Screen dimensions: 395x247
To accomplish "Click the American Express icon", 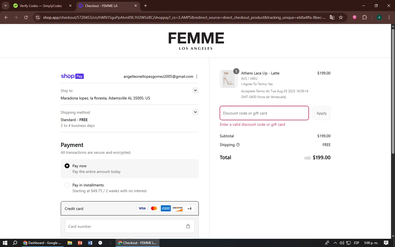I will click(x=166, y=208).
